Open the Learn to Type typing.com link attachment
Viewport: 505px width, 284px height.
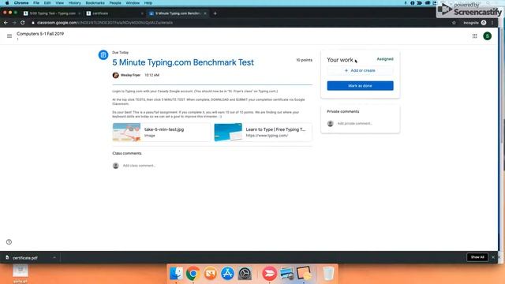[263, 132]
